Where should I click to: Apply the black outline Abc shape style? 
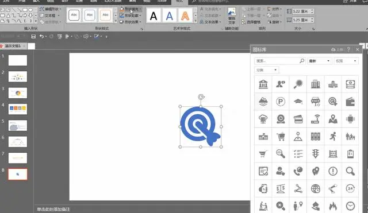click(x=74, y=15)
